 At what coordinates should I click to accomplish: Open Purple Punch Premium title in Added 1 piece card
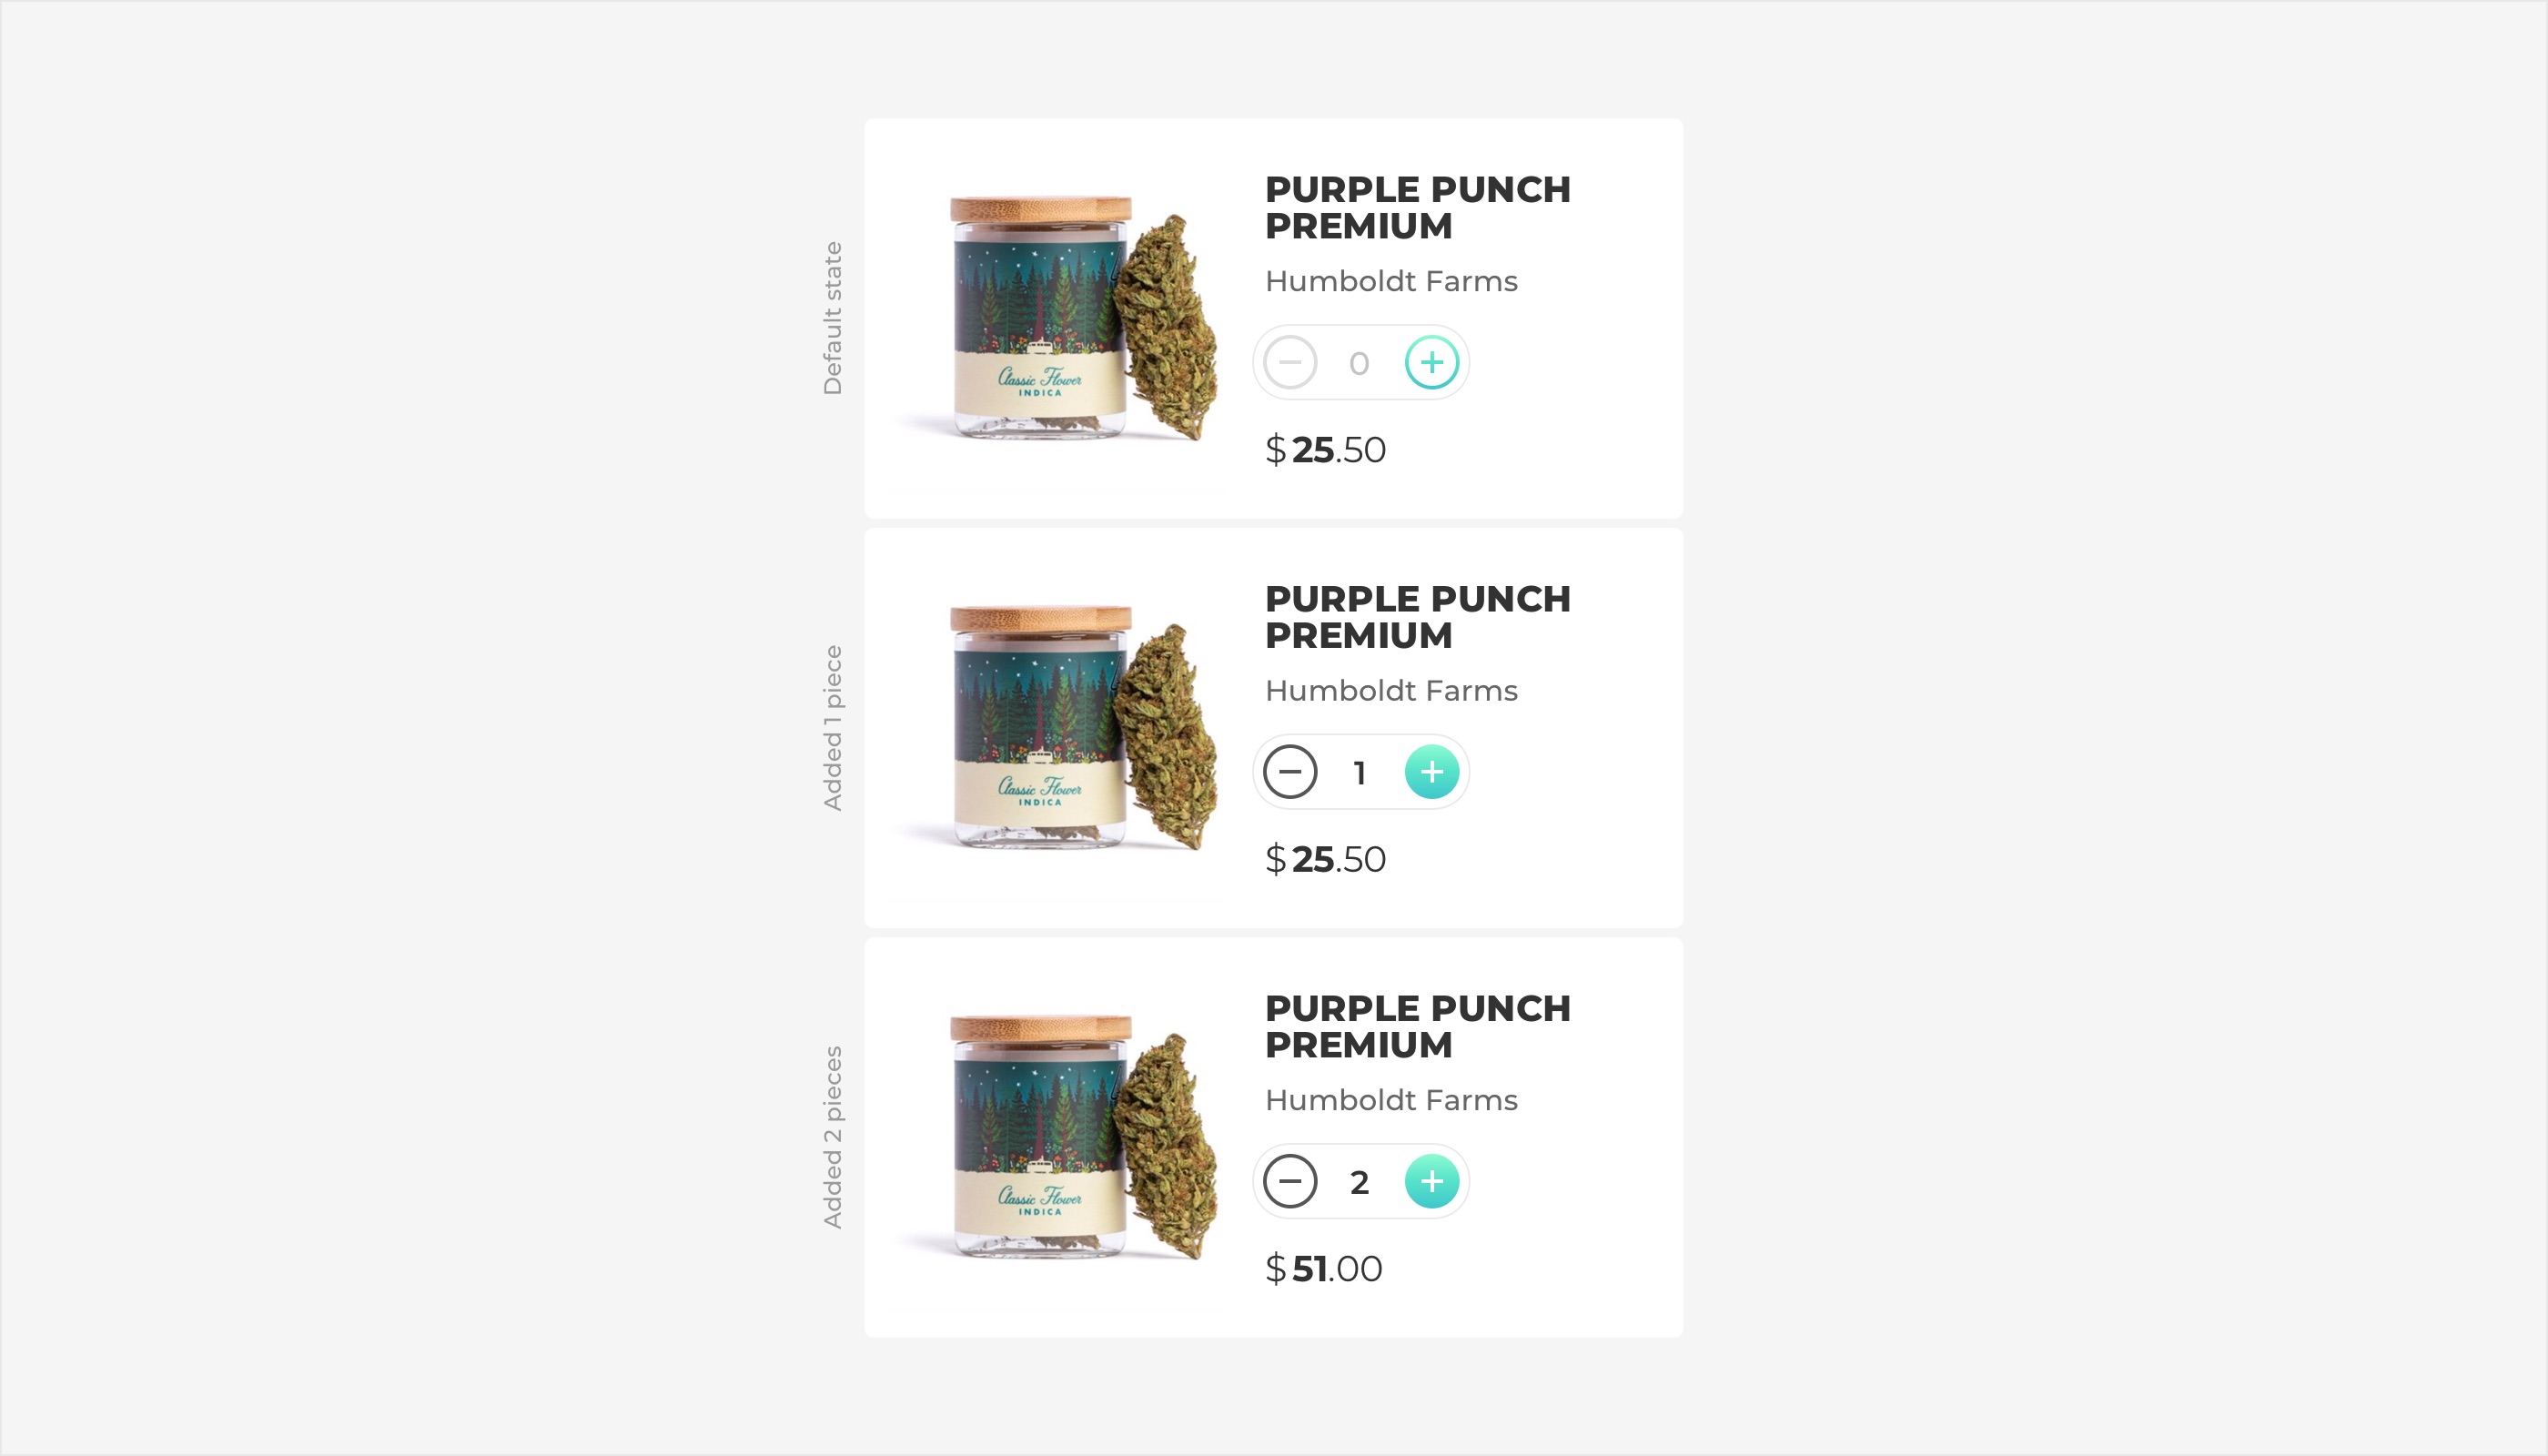[1417, 617]
